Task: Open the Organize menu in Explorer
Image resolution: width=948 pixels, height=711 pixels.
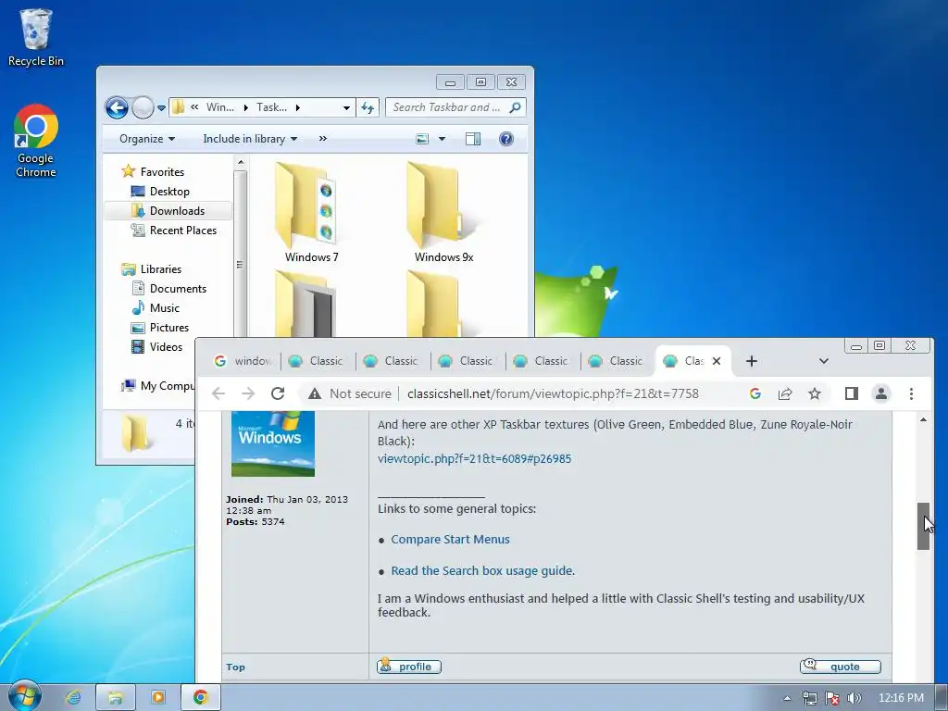Action: click(147, 139)
